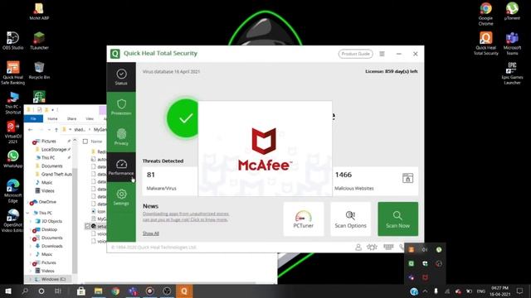
Task: Open the Malicious Websites calendar icon
Action: (x=407, y=178)
